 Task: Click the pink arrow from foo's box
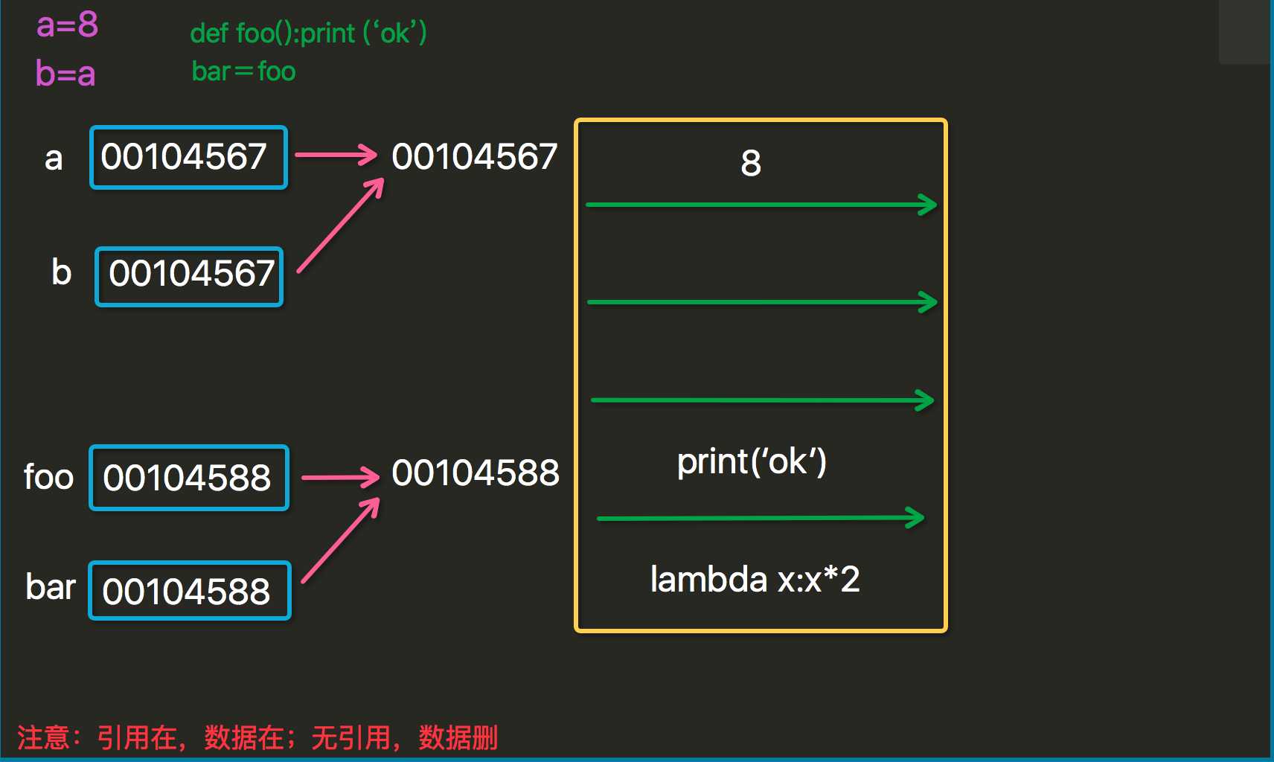[x=341, y=477]
